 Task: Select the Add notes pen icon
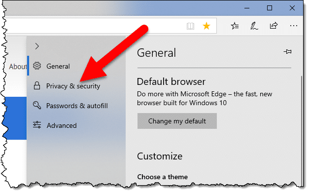coord(254,26)
